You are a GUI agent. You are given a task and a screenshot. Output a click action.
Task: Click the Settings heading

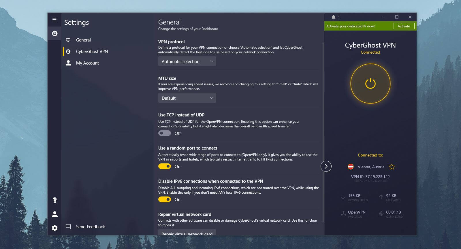(76, 22)
